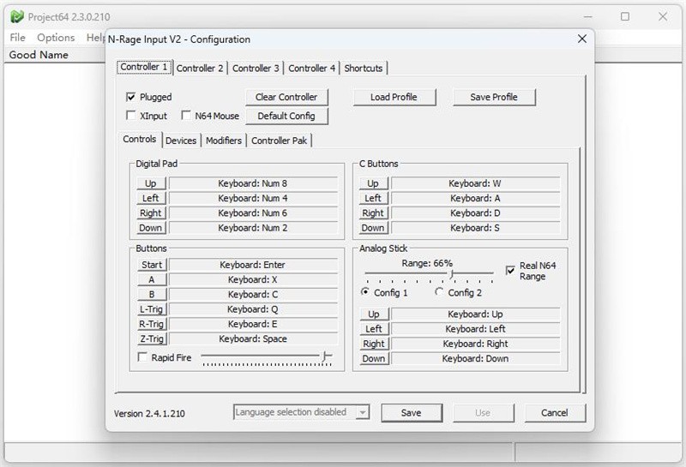Click the Default Config button

point(286,116)
